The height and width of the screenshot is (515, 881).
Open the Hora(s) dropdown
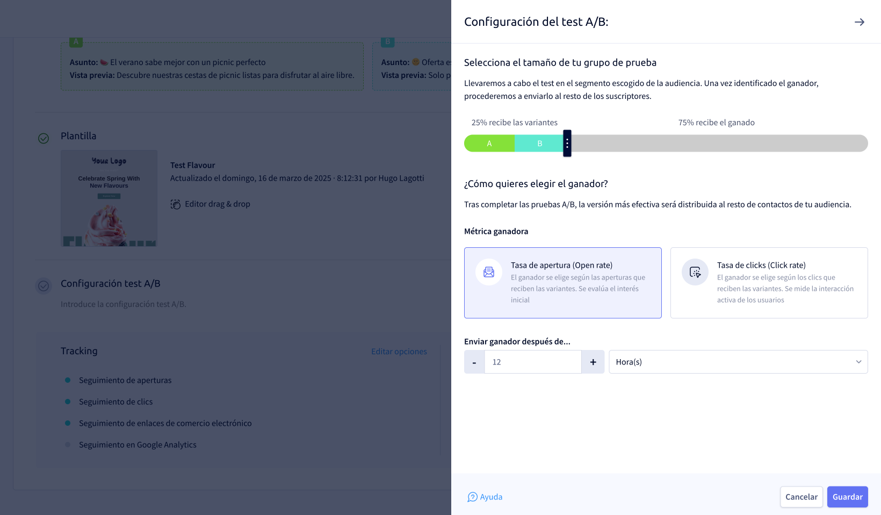pyautogui.click(x=738, y=362)
